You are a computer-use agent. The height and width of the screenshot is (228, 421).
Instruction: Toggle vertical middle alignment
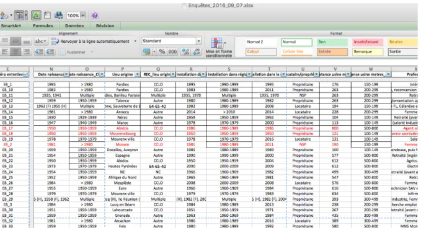coord(16,42)
